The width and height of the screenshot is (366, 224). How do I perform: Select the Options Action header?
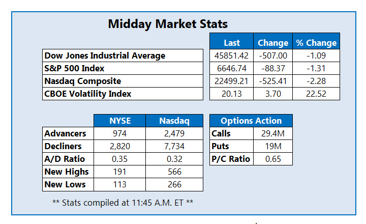[x=251, y=121]
